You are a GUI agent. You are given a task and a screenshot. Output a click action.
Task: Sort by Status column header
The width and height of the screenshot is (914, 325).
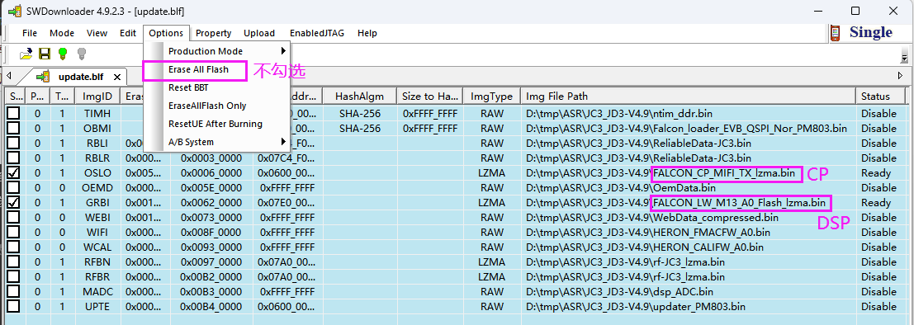pyautogui.click(x=881, y=97)
